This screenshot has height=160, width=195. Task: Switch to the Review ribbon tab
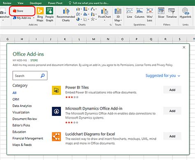click(x=7, y=3)
